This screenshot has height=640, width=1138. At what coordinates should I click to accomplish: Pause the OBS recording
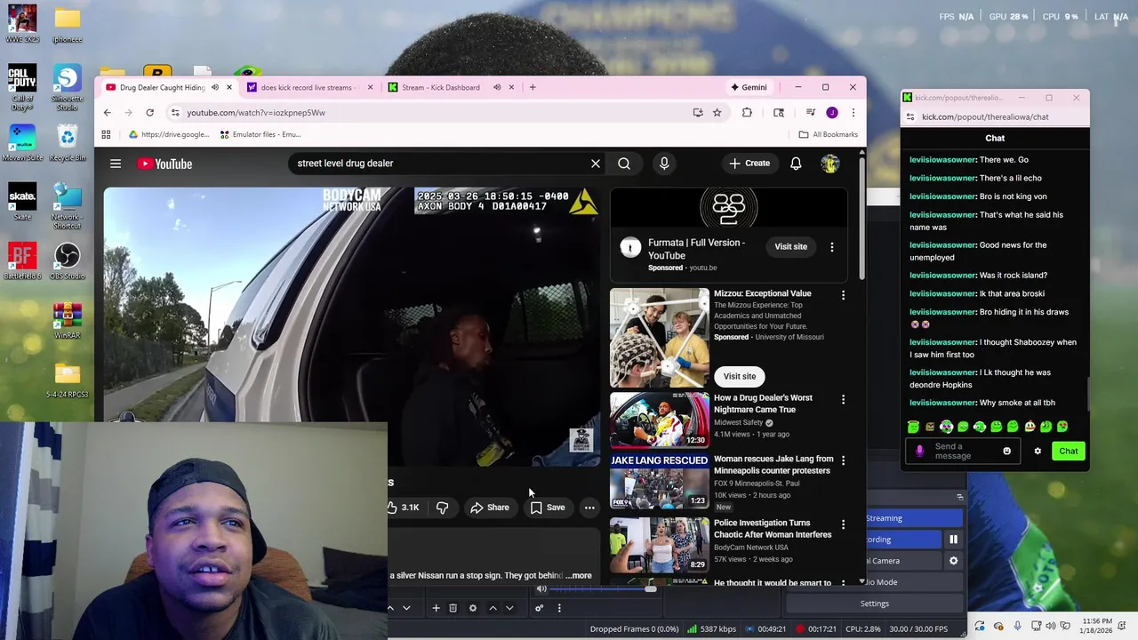(953, 540)
